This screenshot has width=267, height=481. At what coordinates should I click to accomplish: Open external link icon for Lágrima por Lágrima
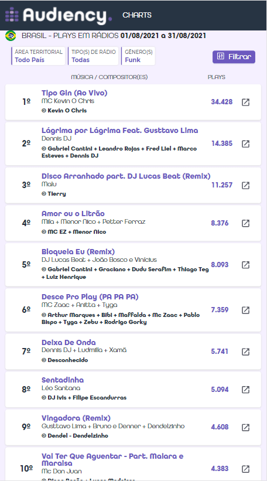pos(245,144)
